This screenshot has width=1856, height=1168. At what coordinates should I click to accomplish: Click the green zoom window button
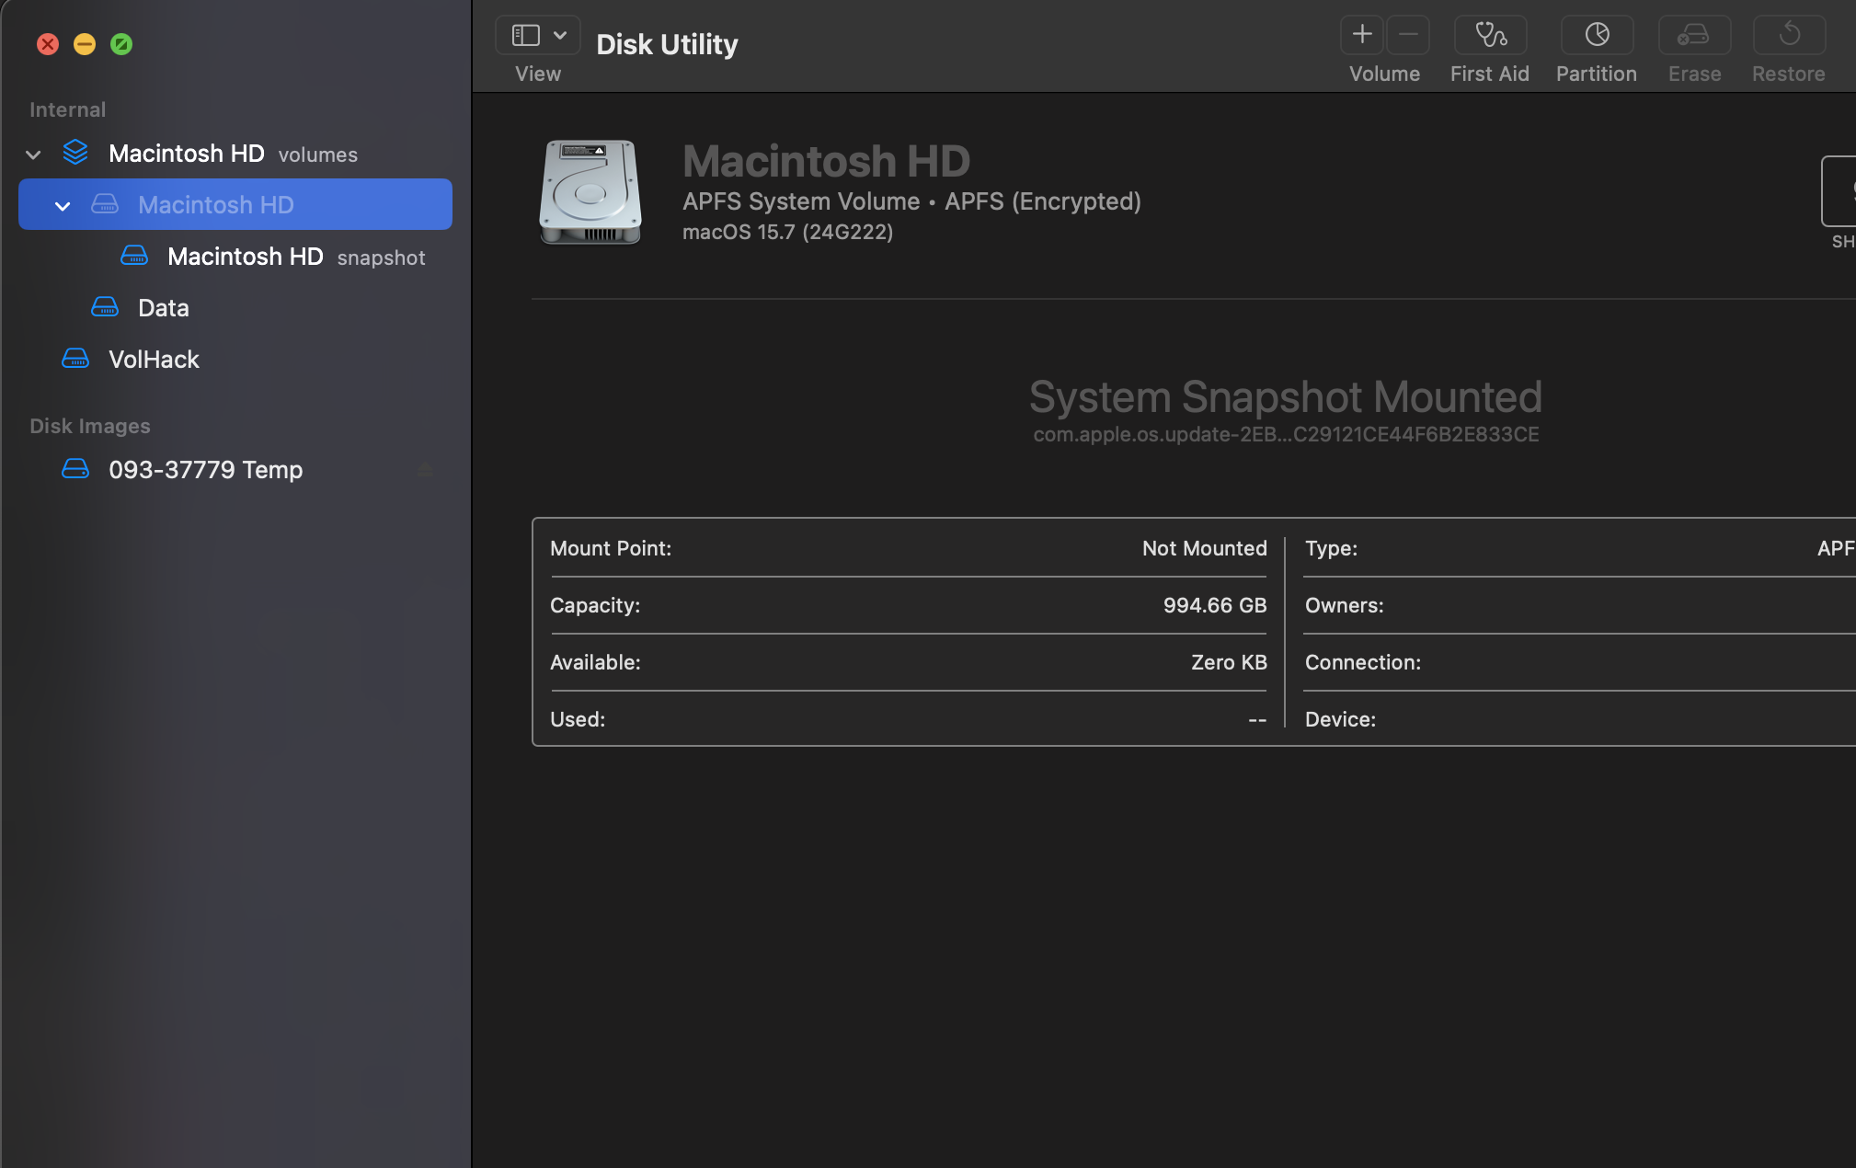coord(121,44)
